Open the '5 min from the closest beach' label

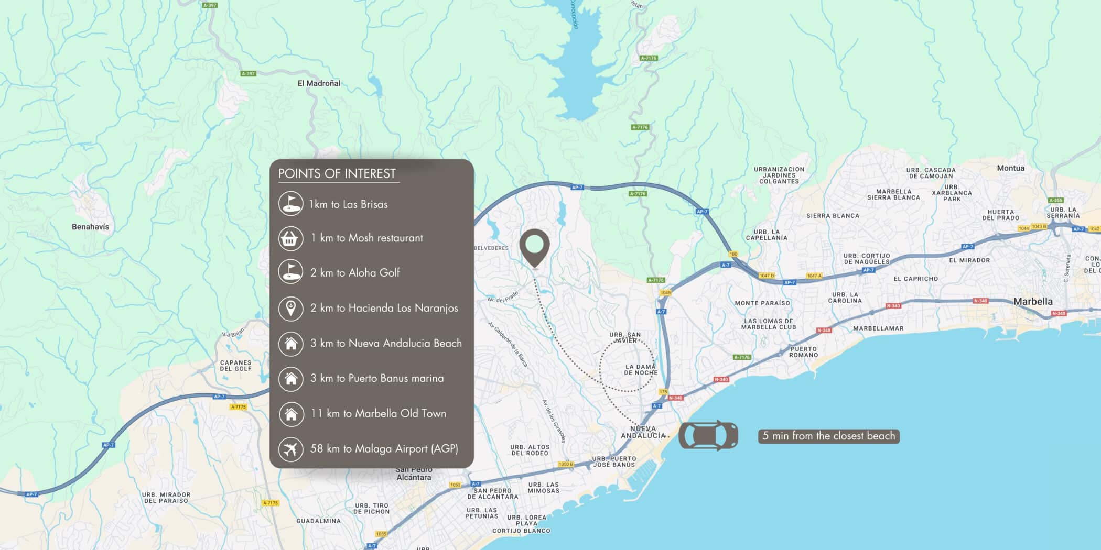point(828,436)
